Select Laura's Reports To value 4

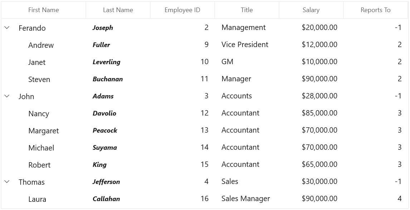pyautogui.click(x=400, y=199)
